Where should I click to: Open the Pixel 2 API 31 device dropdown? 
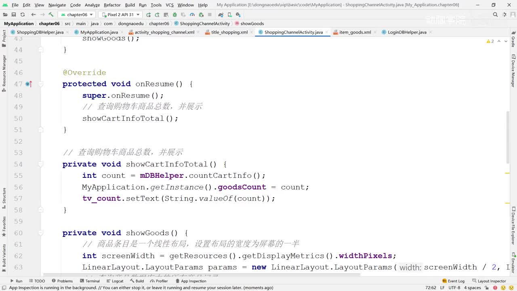120,15
